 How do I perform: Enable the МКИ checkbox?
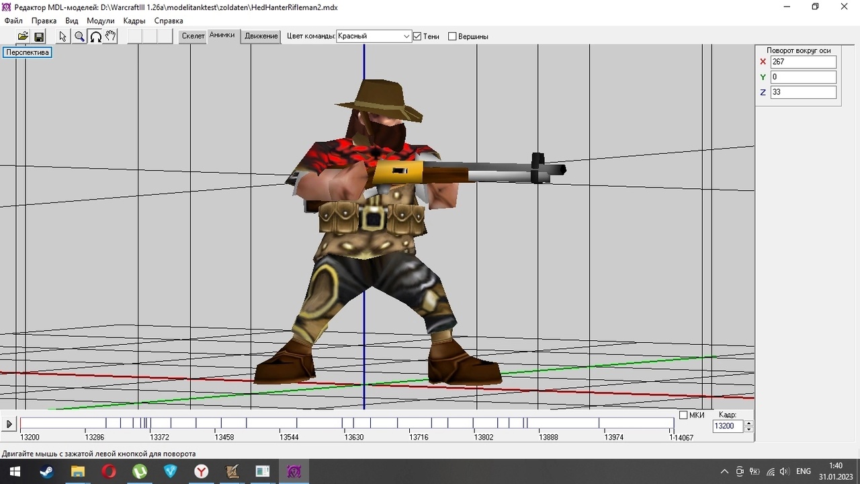(x=683, y=415)
